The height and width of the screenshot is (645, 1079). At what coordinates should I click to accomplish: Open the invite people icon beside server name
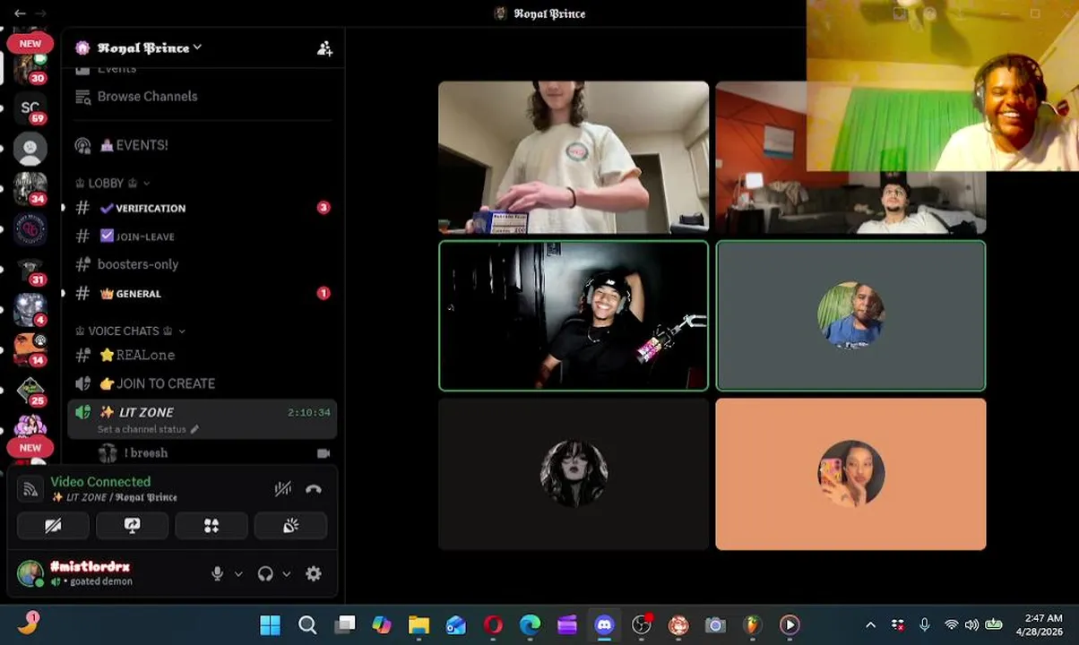tap(324, 48)
